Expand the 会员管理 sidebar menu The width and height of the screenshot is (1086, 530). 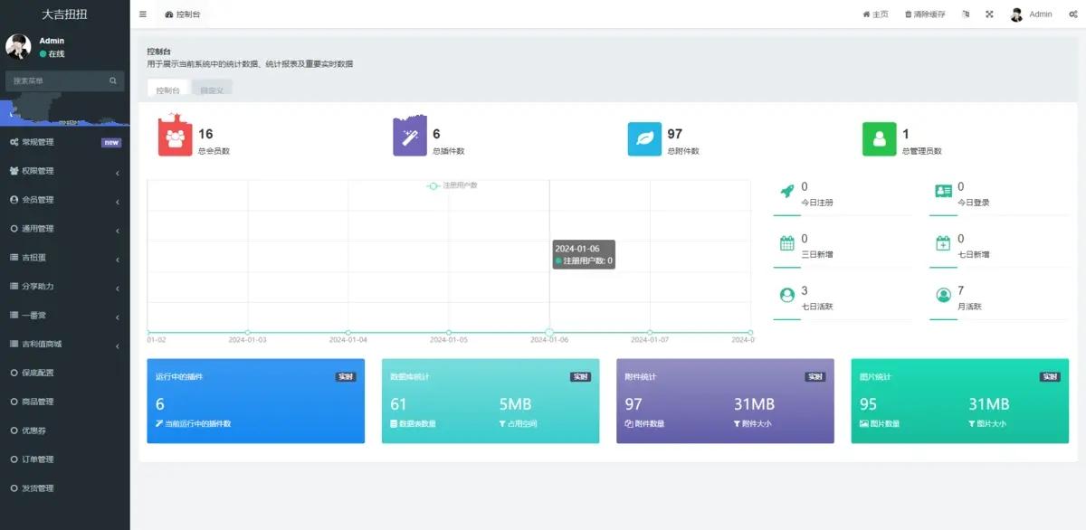[x=65, y=200]
